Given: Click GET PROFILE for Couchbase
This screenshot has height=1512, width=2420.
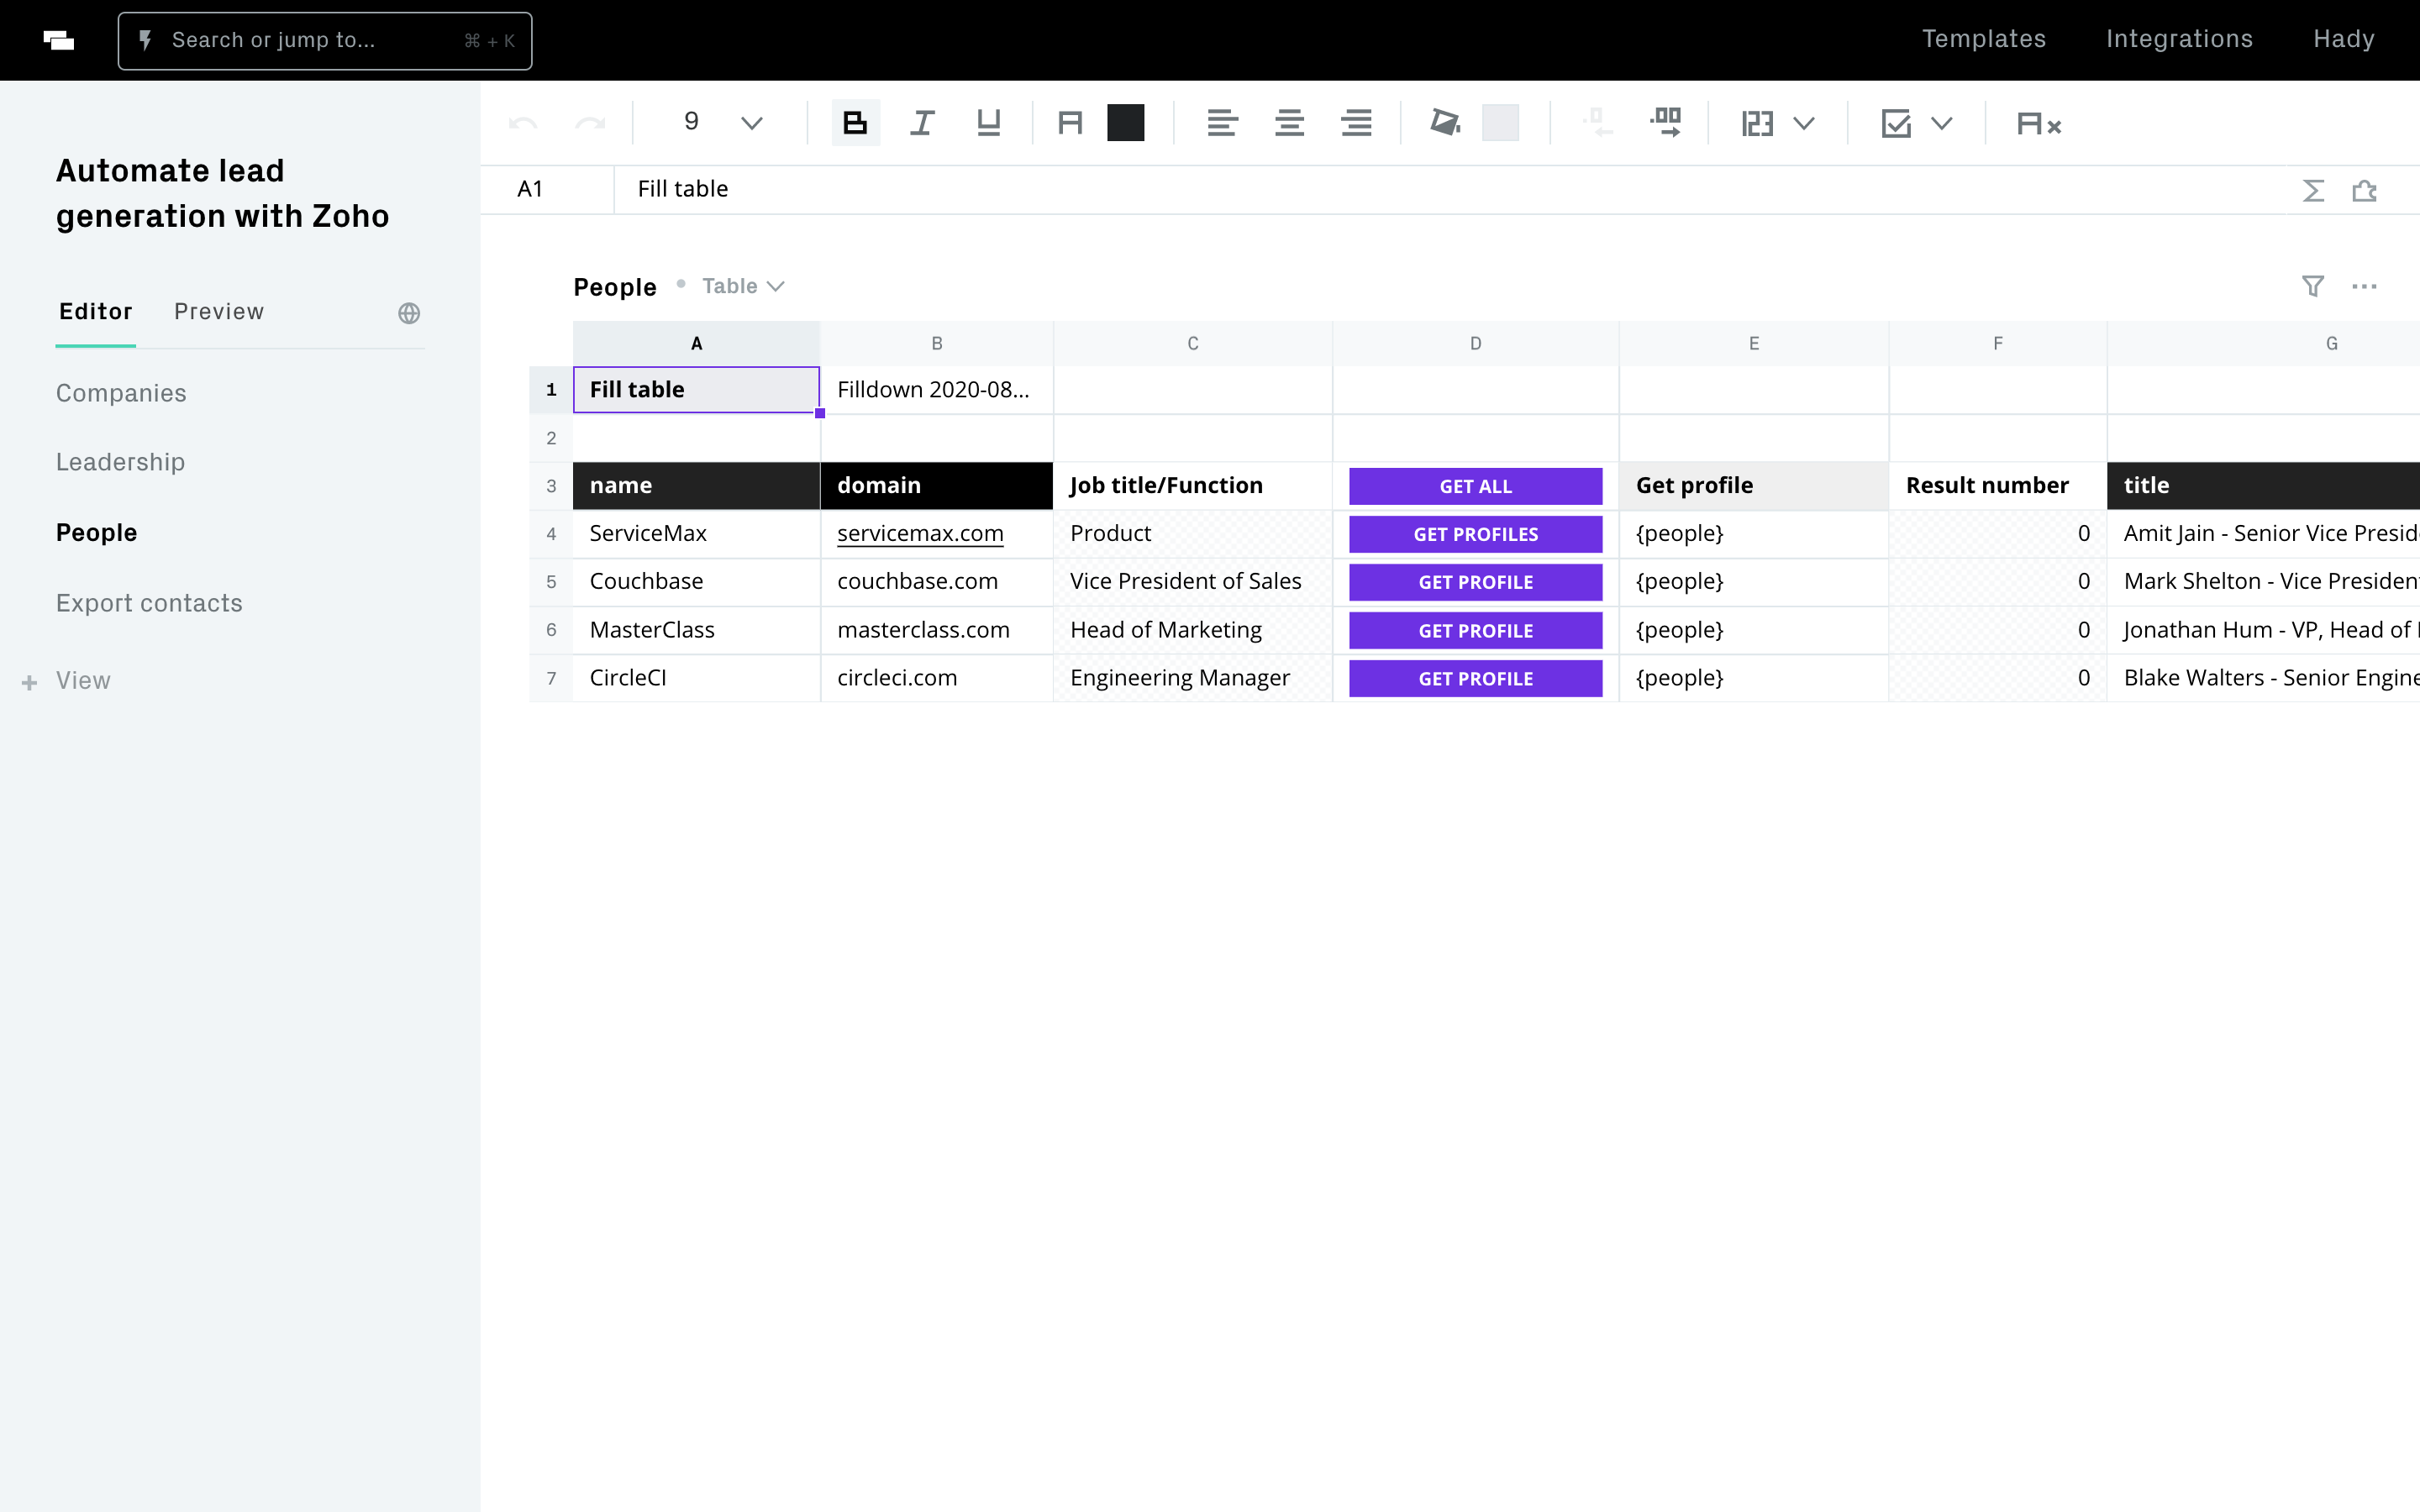Looking at the screenshot, I should (x=1475, y=582).
